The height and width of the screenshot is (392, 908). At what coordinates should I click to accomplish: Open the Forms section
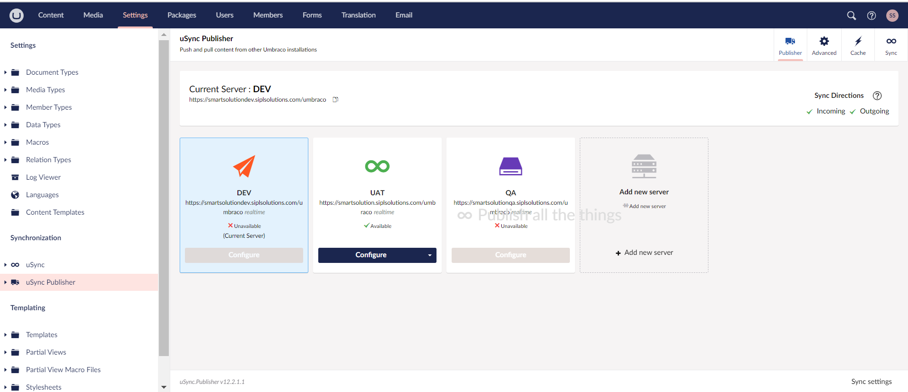pyautogui.click(x=312, y=15)
